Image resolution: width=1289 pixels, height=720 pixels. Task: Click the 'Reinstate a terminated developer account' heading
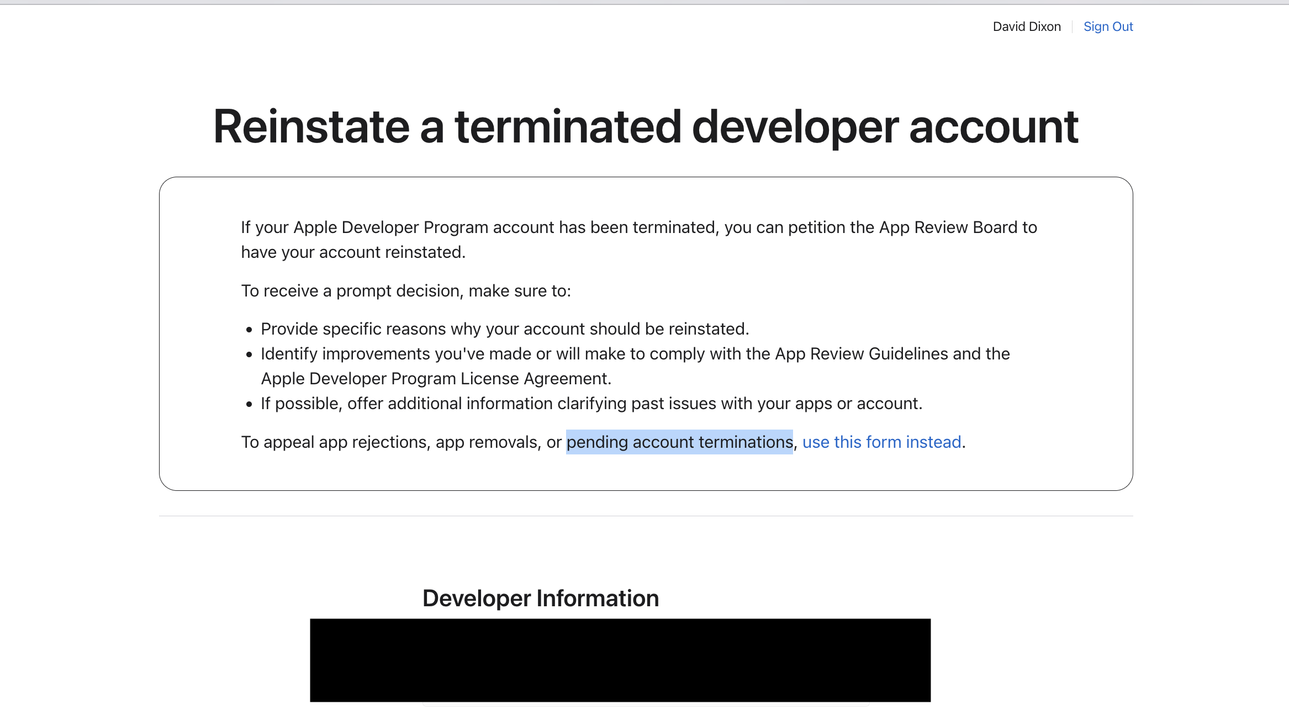pyautogui.click(x=645, y=127)
